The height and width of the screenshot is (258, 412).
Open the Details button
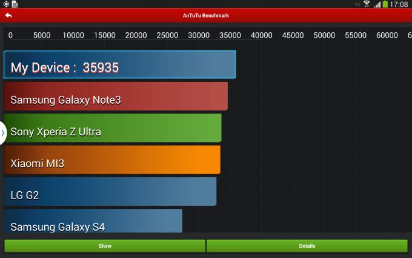click(307, 246)
